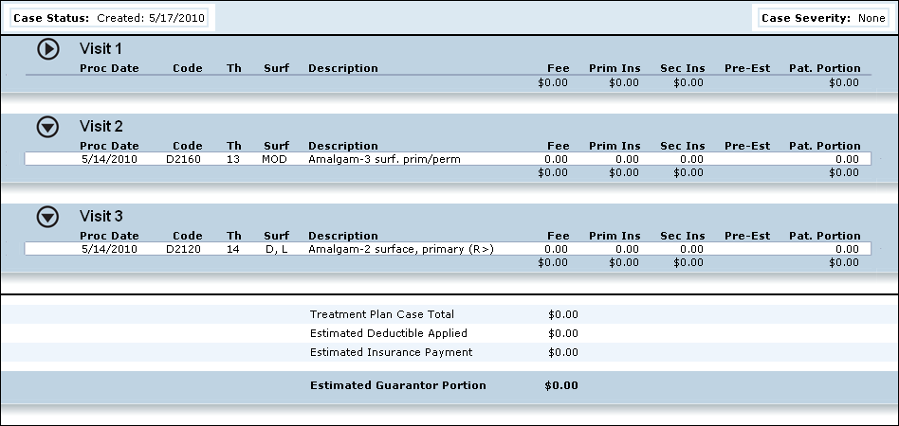Click Visit 1 Description column header
Screen dimensions: 899x426
[x=342, y=68]
